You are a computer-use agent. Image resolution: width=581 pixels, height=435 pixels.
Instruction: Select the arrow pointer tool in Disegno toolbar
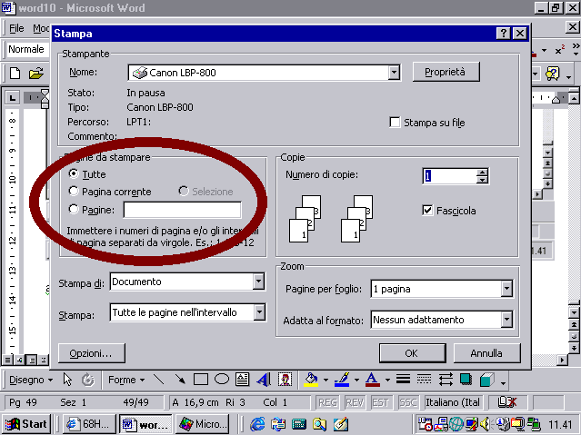click(67, 380)
